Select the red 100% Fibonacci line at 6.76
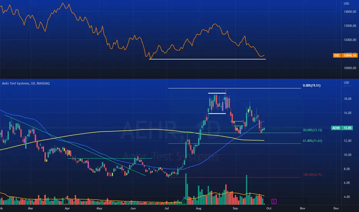Image resolution: width=359 pixels, height=212 pixels. tap(235, 177)
